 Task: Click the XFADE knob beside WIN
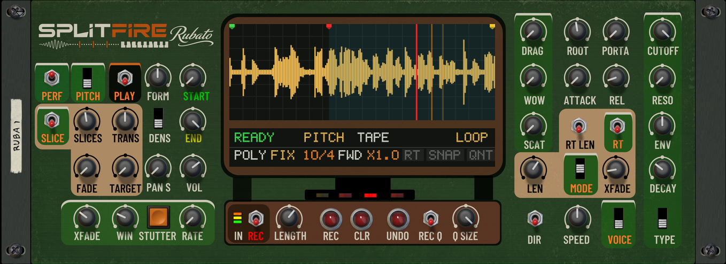87,218
